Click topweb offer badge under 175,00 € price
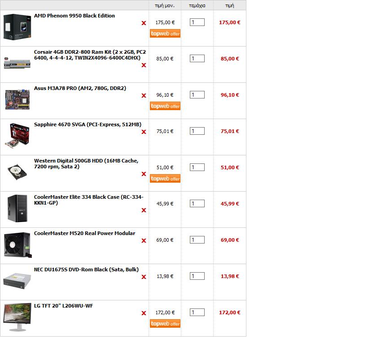This screenshot has width=377, height=338. coord(165,34)
